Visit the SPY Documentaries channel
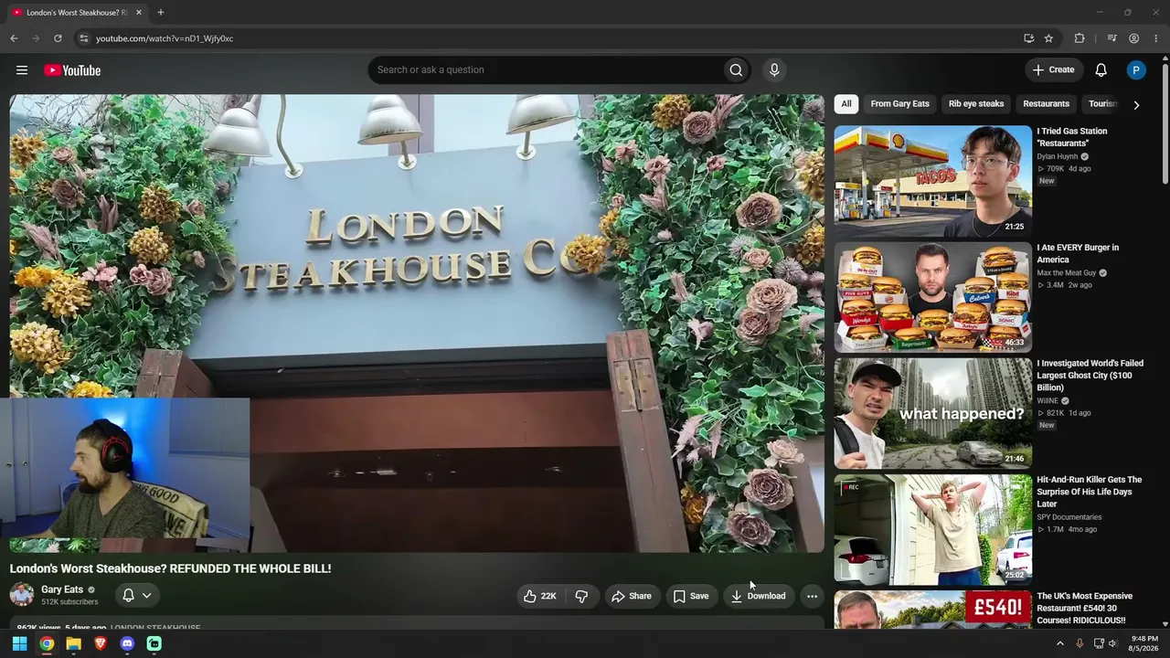Viewport: 1170px width, 658px height. coord(1069,517)
